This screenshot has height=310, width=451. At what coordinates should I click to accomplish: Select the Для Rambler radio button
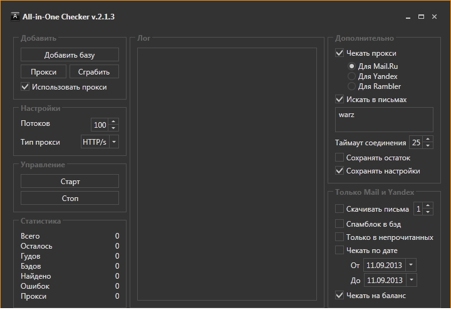coord(351,86)
